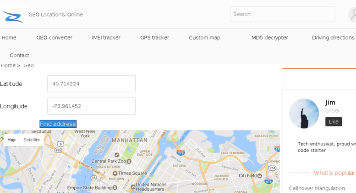Open MD5 decrypter page
The height and width of the screenshot is (193, 356).
[270, 37]
